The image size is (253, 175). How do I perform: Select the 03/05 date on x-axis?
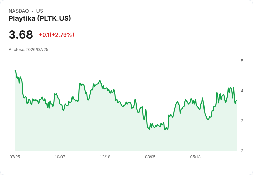(x=150, y=157)
